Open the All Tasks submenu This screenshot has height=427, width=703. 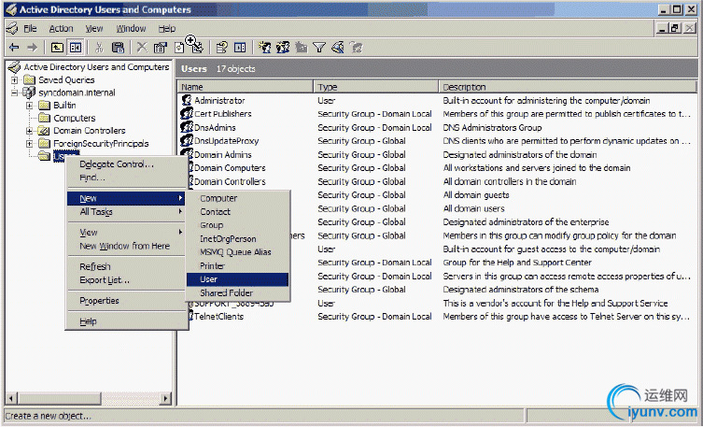click(127, 212)
